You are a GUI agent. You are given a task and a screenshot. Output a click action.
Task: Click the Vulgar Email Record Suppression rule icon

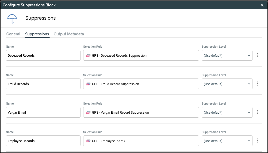point(88,113)
